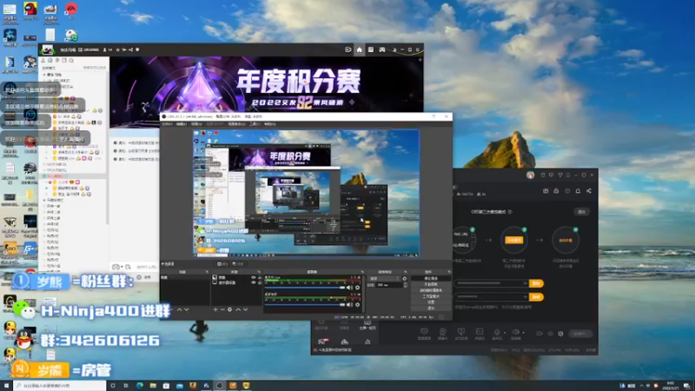Mute first audio mixer track speaker
This screenshot has height=391, width=695.
(350, 288)
